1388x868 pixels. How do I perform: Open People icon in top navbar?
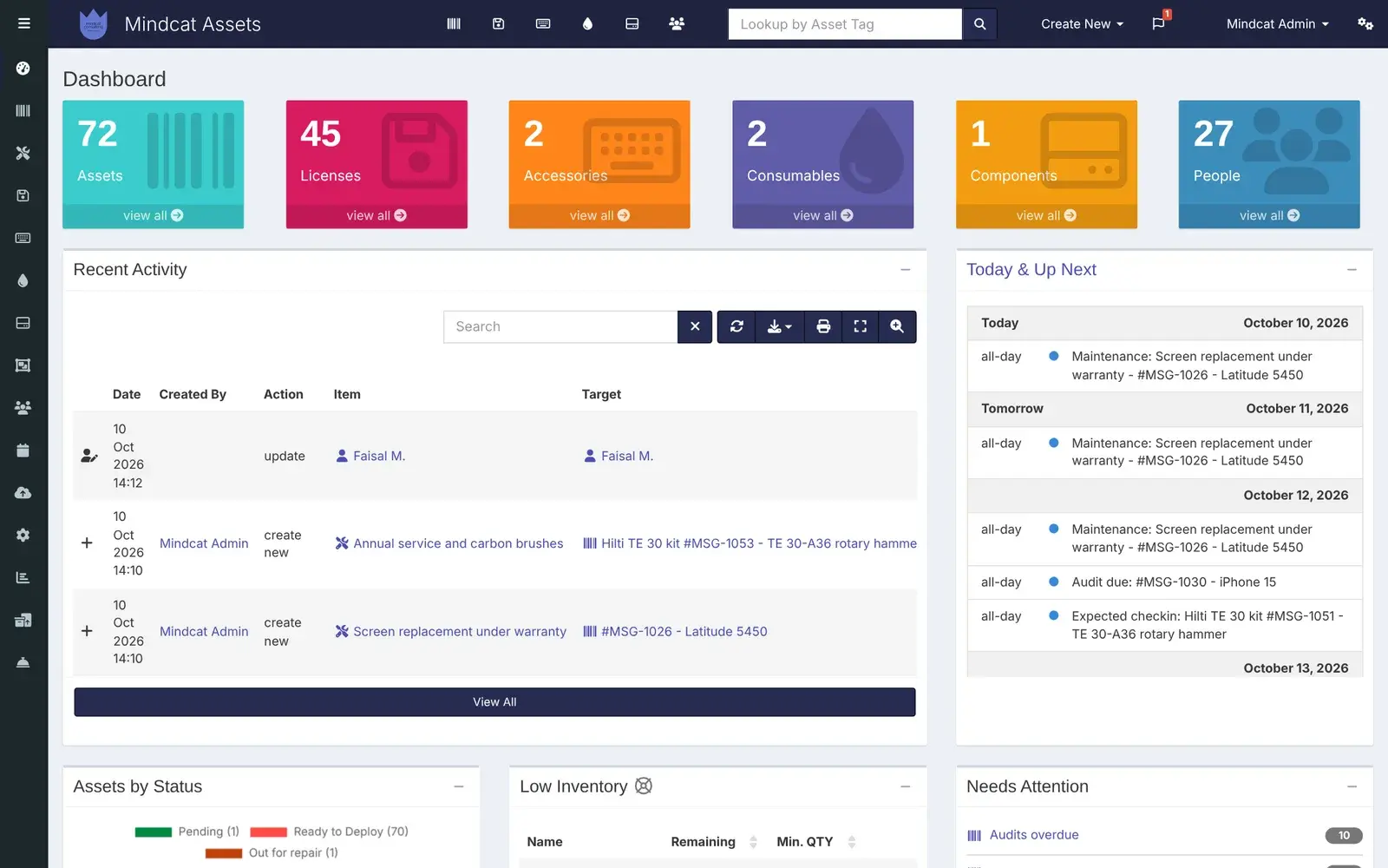click(677, 23)
